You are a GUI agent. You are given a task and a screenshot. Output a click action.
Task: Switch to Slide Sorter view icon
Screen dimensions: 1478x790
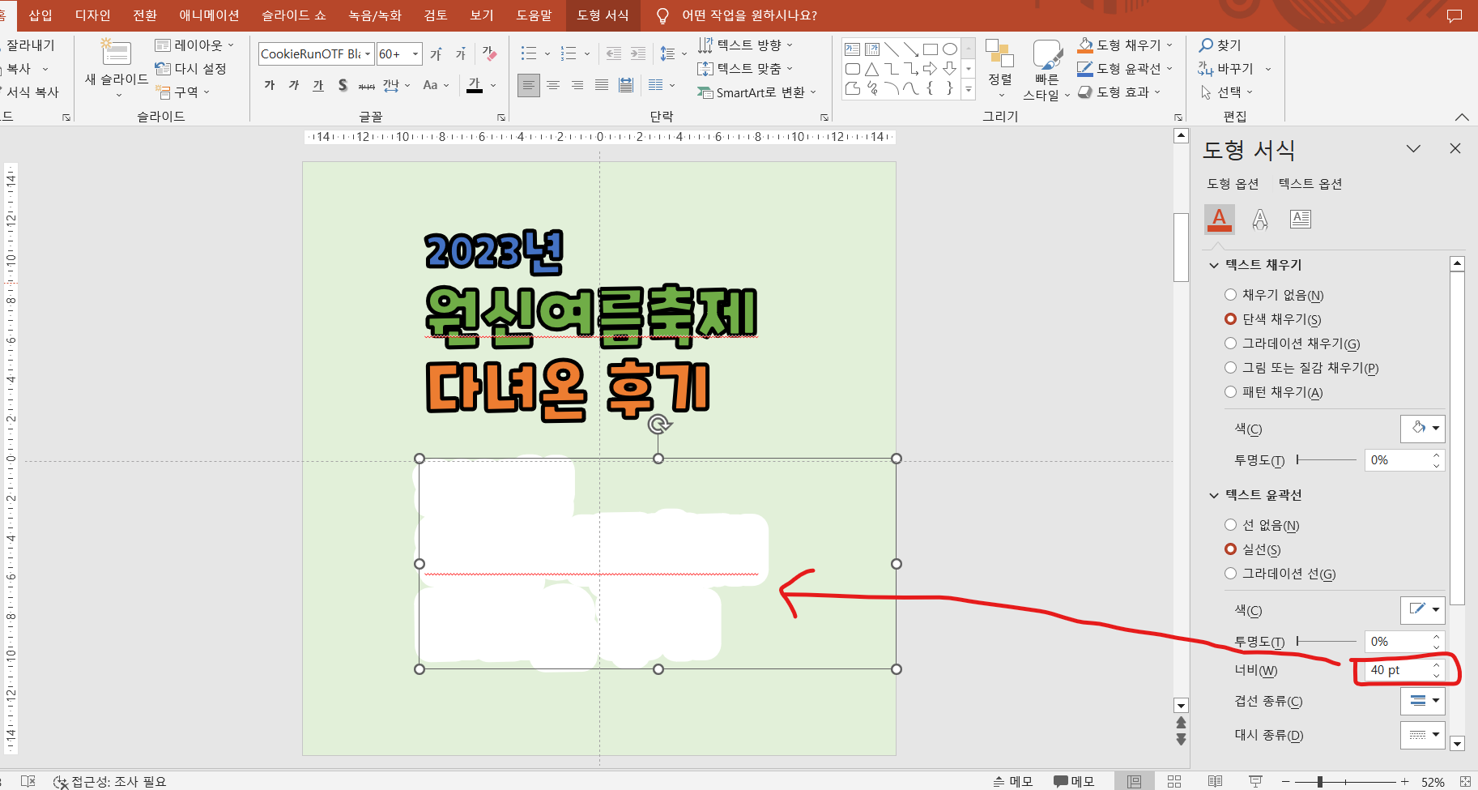[1174, 781]
